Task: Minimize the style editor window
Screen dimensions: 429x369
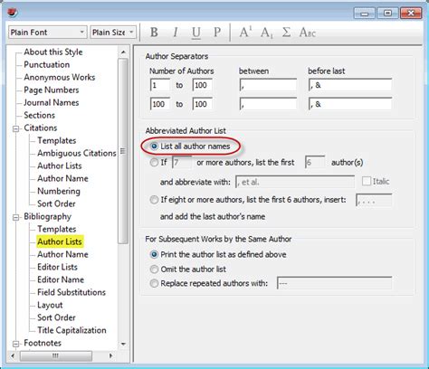Action: tap(365, 13)
